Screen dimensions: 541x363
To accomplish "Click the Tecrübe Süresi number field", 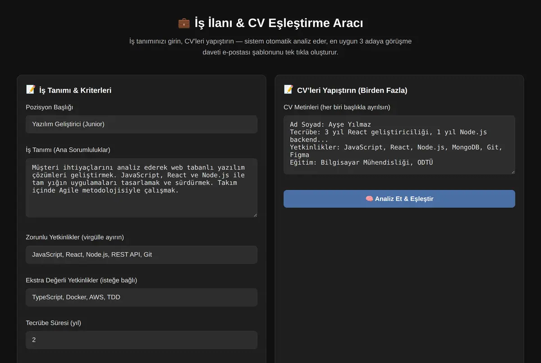I will pyautogui.click(x=142, y=340).
